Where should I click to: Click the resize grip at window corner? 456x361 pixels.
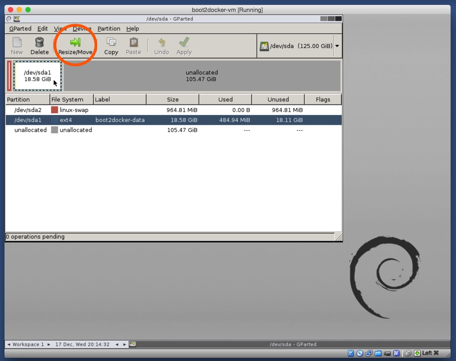click(338, 237)
